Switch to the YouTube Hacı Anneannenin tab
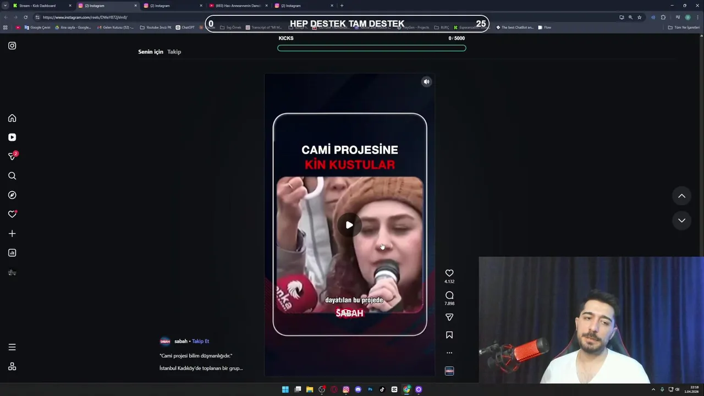The width and height of the screenshot is (704, 396). coord(238,5)
